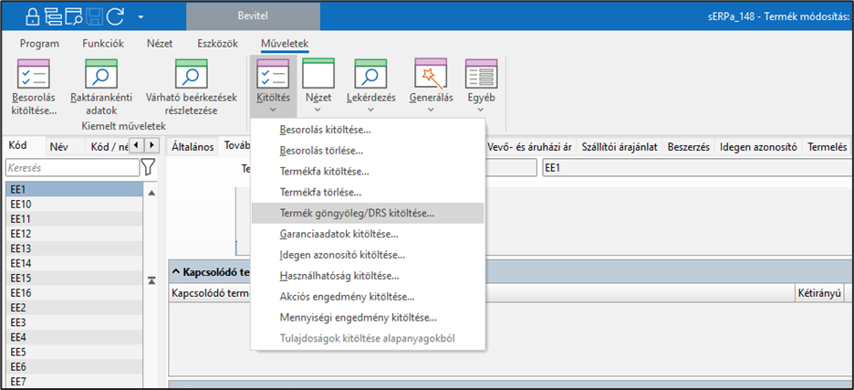Switch to Vevő- és áruházi ár tab

point(529,146)
